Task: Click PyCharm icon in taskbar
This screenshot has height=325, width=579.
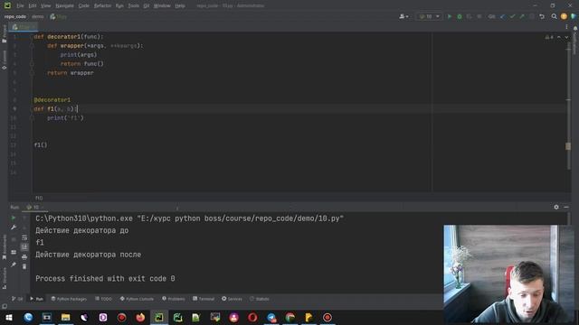Action: point(159,317)
